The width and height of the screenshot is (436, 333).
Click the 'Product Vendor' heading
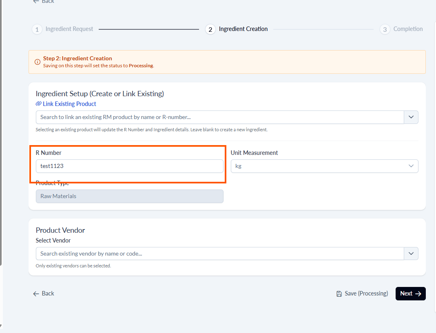60,230
